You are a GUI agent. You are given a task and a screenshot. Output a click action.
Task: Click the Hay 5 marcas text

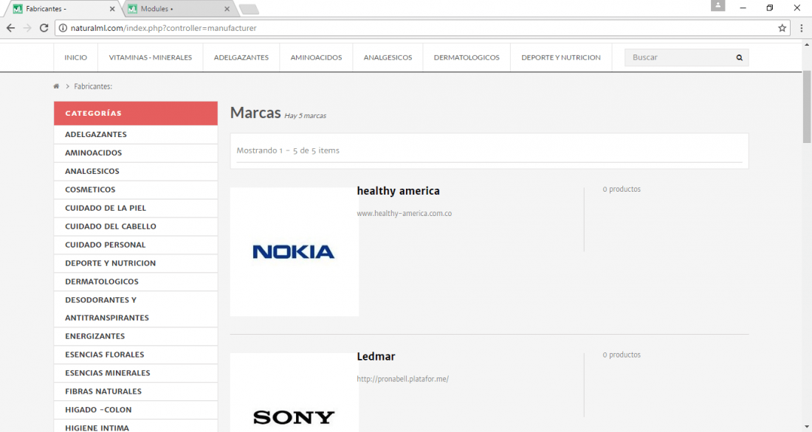pyautogui.click(x=305, y=116)
